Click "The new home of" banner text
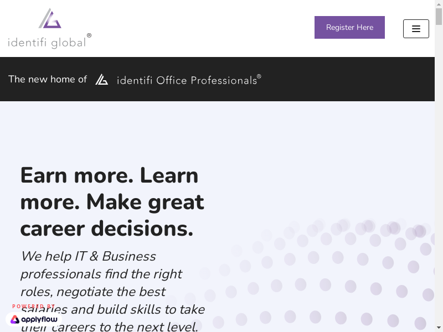The height and width of the screenshot is (332, 443). [48, 79]
